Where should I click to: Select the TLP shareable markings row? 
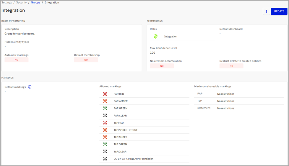click(239, 101)
